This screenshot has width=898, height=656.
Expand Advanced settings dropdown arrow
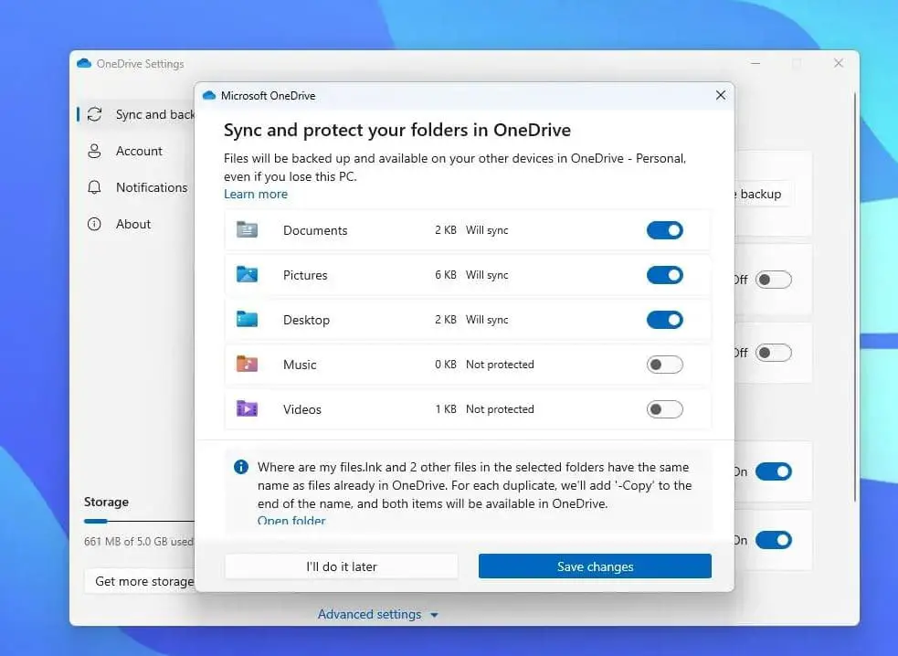click(x=434, y=615)
